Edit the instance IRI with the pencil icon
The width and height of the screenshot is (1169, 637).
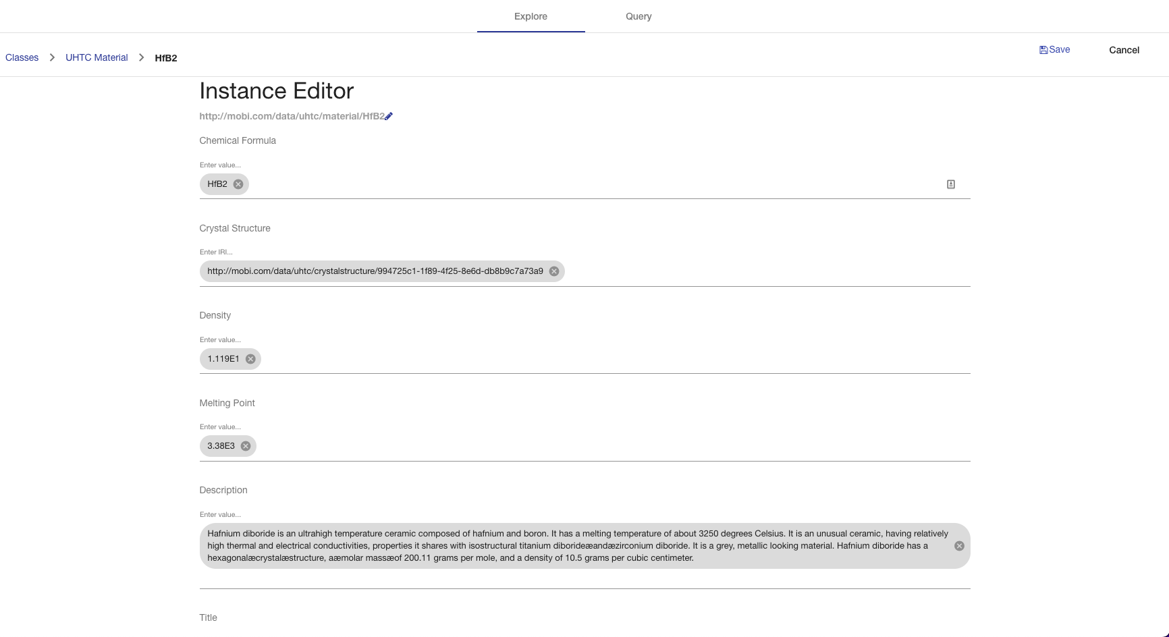tap(389, 116)
